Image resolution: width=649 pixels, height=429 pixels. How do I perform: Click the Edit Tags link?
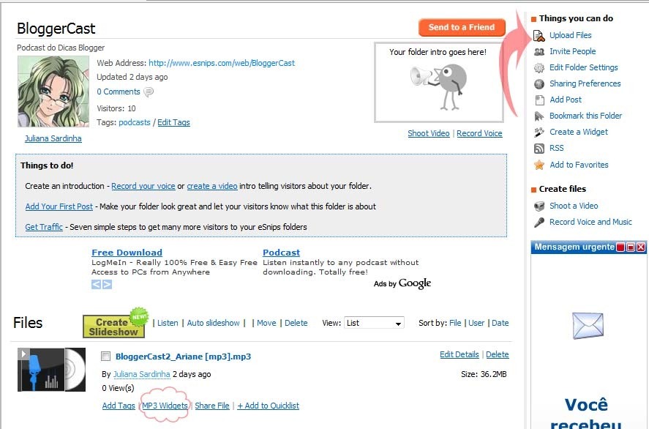[x=173, y=122]
